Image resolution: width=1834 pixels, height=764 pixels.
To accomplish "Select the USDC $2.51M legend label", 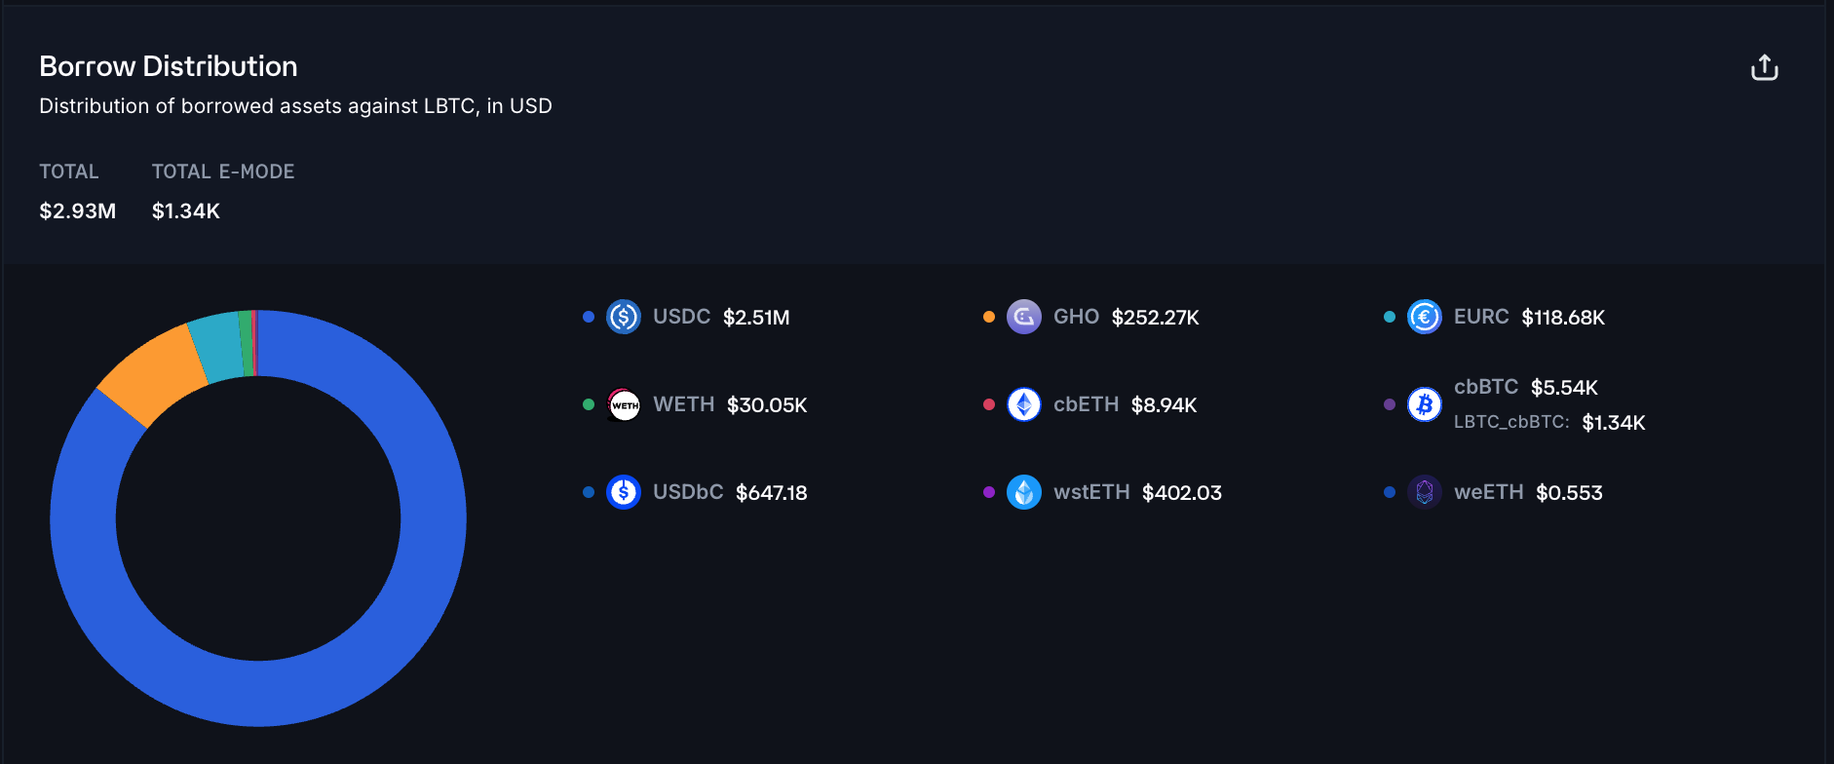I will (x=721, y=317).
